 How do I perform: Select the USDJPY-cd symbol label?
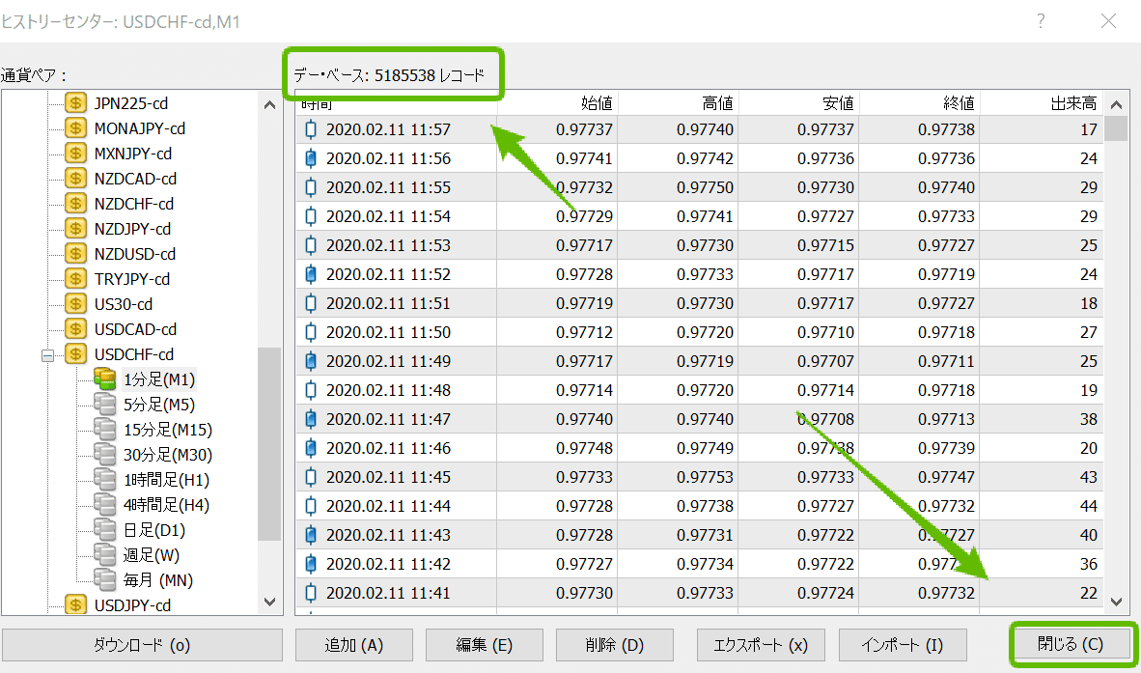point(132,605)
